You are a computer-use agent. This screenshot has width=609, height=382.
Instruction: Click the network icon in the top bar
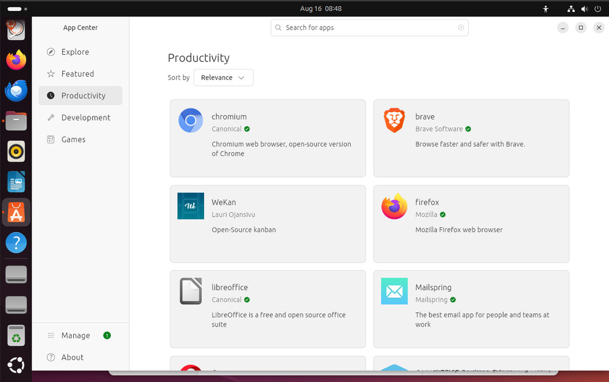pos(571,9)
